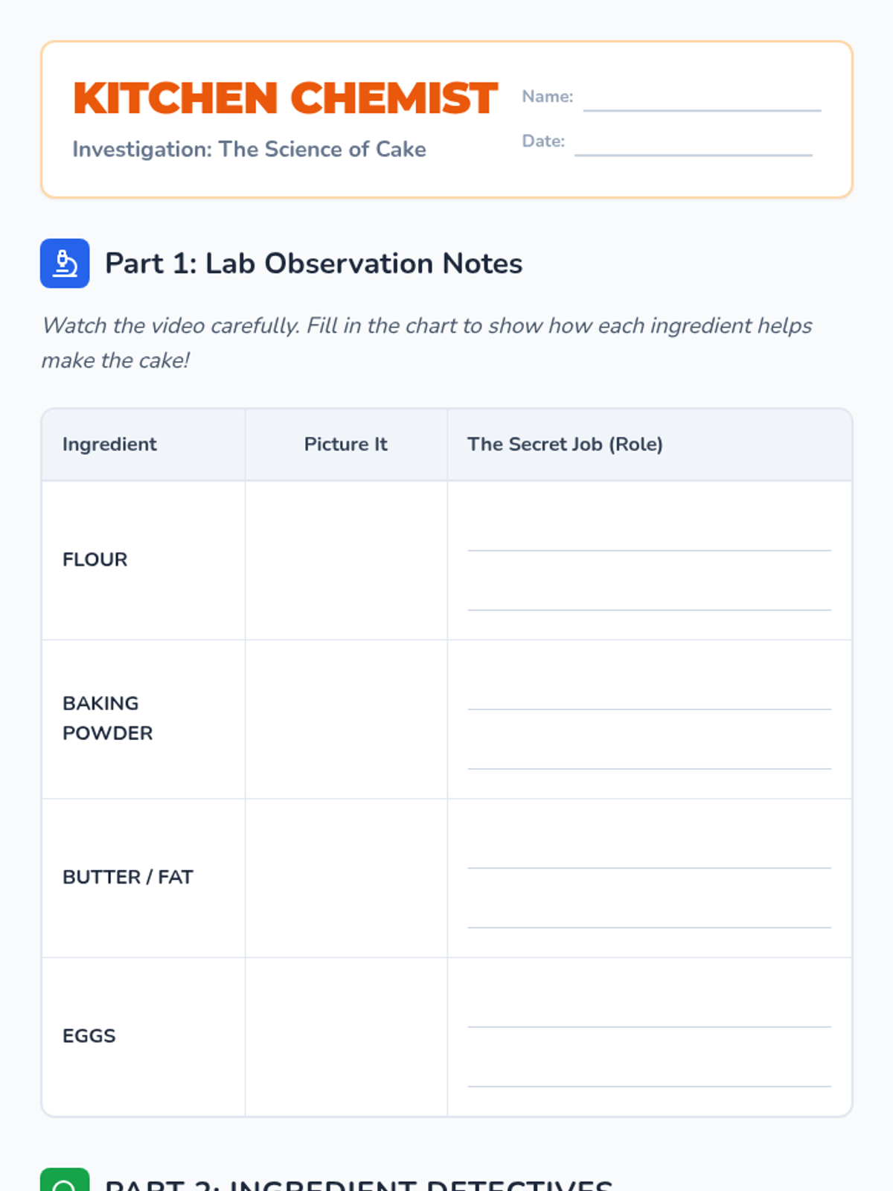Click the Baking Powder picture cell
Screen dimensions: 893x1191
[346, 719]
